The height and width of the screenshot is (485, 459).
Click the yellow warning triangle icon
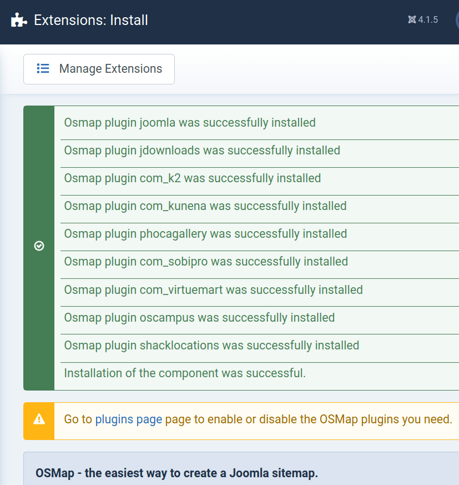click(39, 419)
